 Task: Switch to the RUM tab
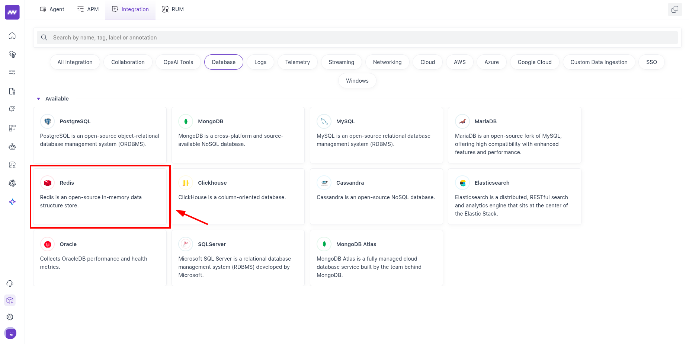pyautogui.click(x=173, y=9)
